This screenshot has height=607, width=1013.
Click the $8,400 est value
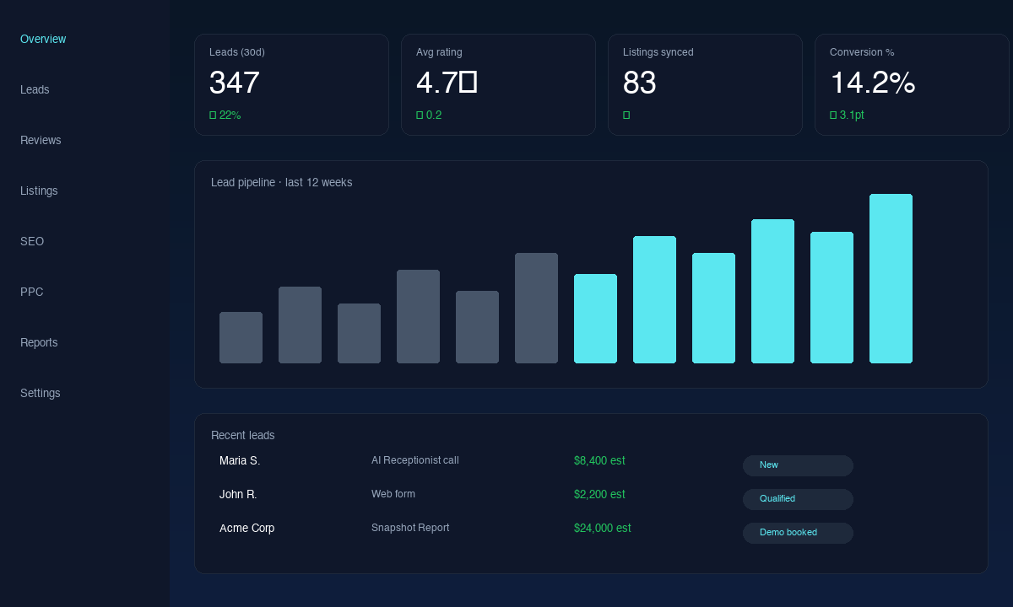[x=599, y=460]
